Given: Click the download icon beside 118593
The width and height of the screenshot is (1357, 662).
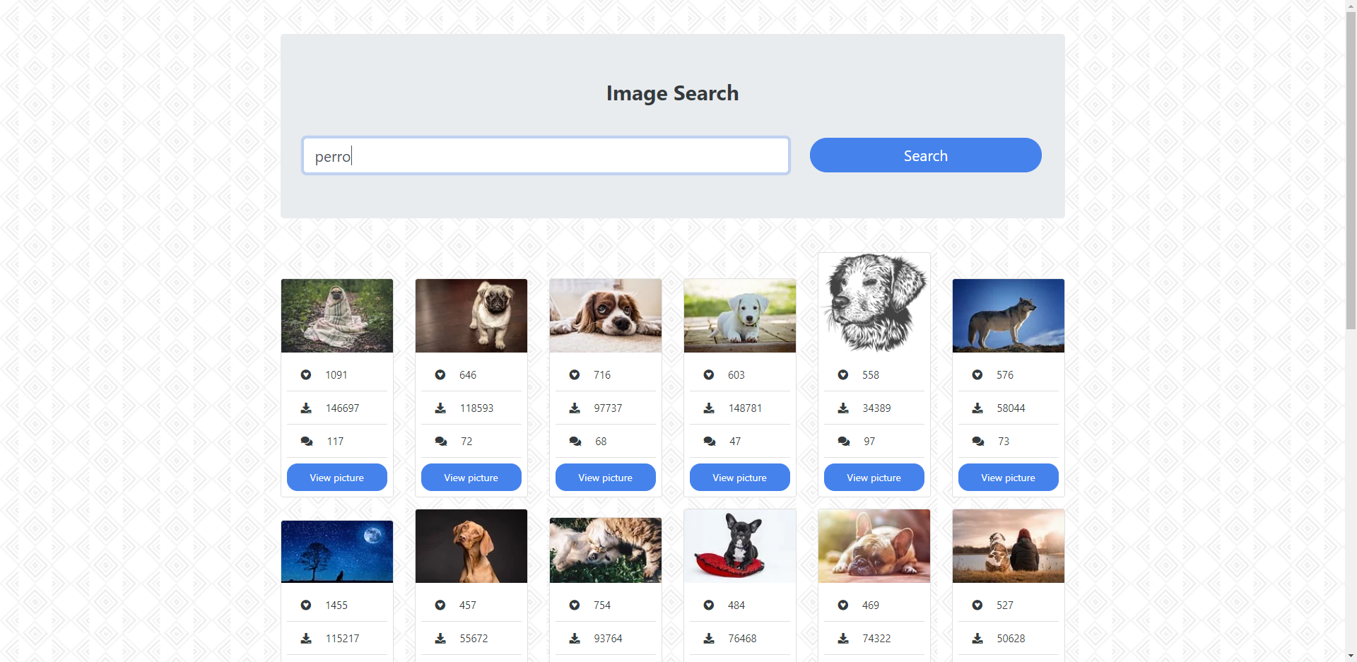Looking at the screenshot, I should click(440, 408).
